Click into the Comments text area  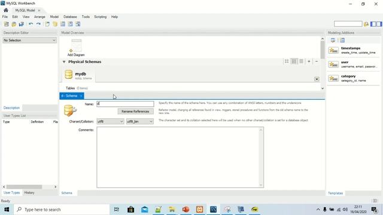click(180, 157)
